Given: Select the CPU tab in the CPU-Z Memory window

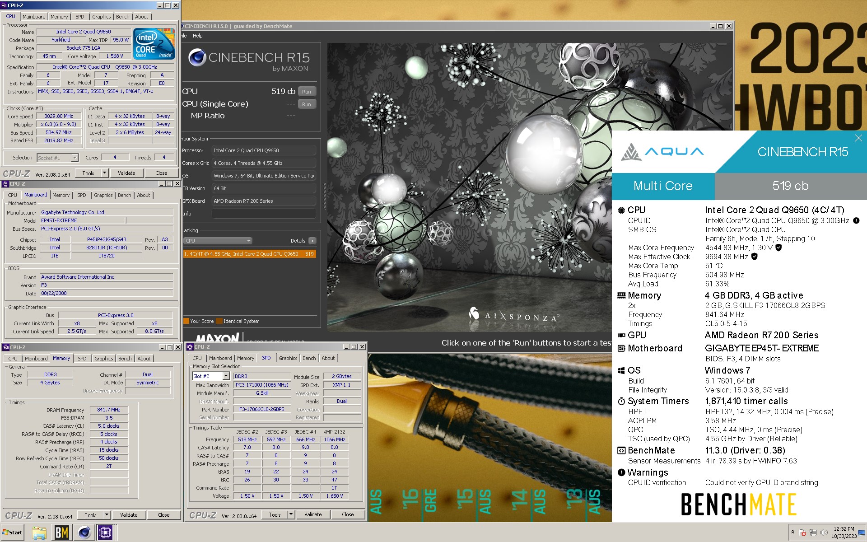Looking at the screenshot, I should (x=13, y=359).
